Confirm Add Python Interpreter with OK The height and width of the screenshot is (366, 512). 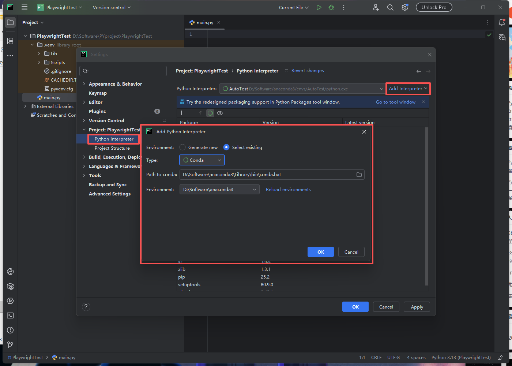tap(321, 252)
